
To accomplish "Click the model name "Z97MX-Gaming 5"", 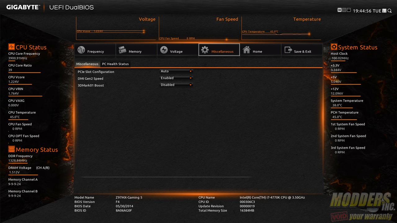I will 129,198.
